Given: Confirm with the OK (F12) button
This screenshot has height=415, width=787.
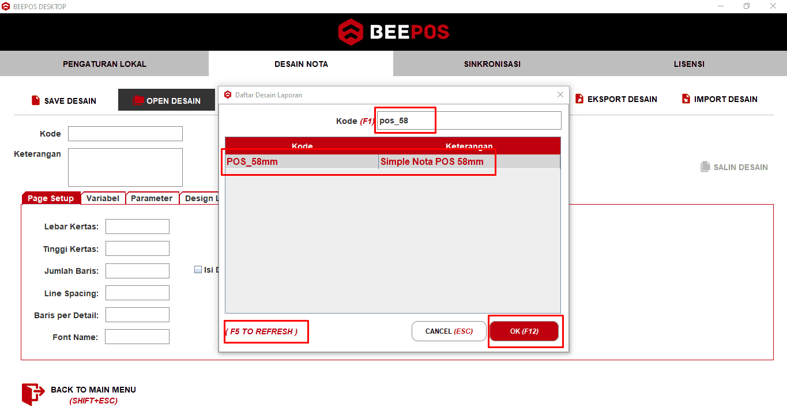Looking at the screenshot, I should [x=524, y=331].
